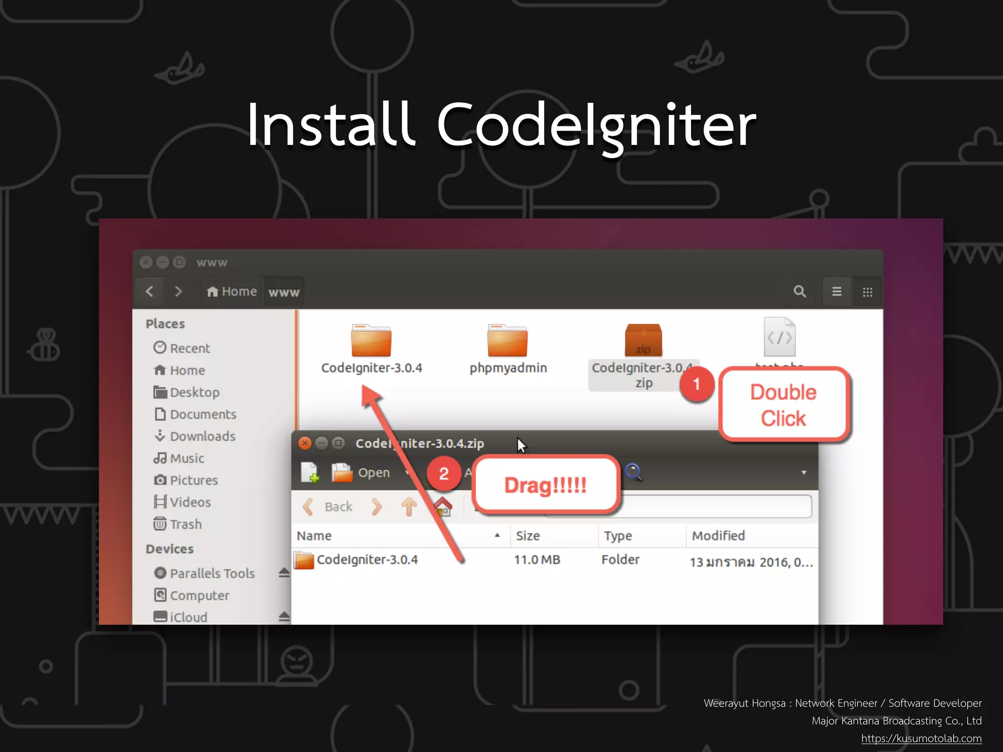This screenshot has height=752, width=1003.
Task: Select the www path bar segment
Action: 284,292
